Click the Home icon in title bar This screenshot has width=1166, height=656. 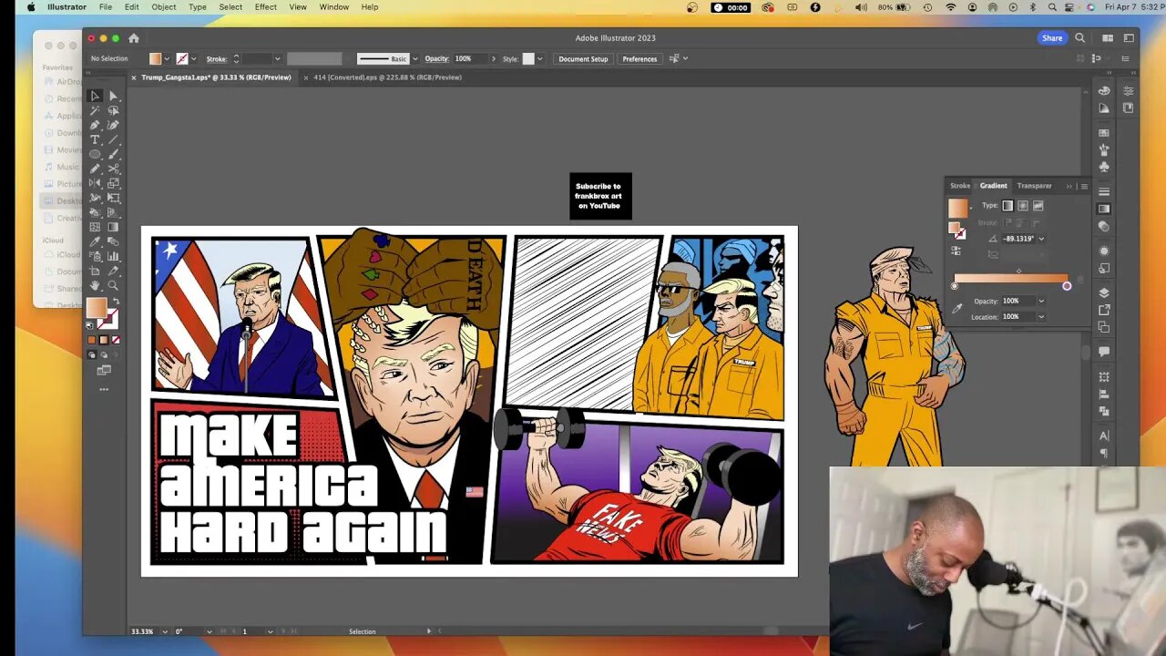tap(134, 38)
